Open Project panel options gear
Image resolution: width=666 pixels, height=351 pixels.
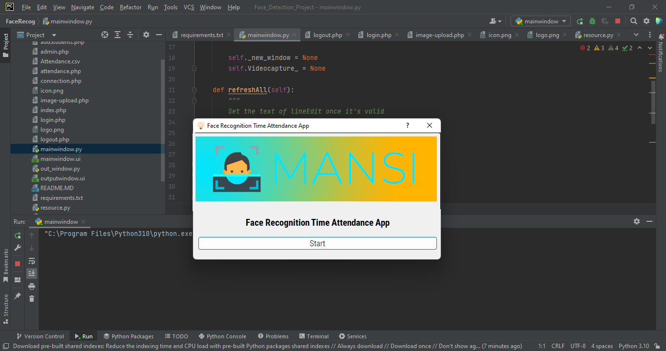click(146, 35)
